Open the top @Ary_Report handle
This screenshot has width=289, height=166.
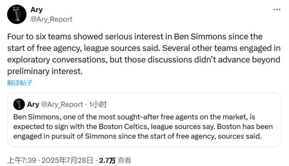[x=51, y=19]
